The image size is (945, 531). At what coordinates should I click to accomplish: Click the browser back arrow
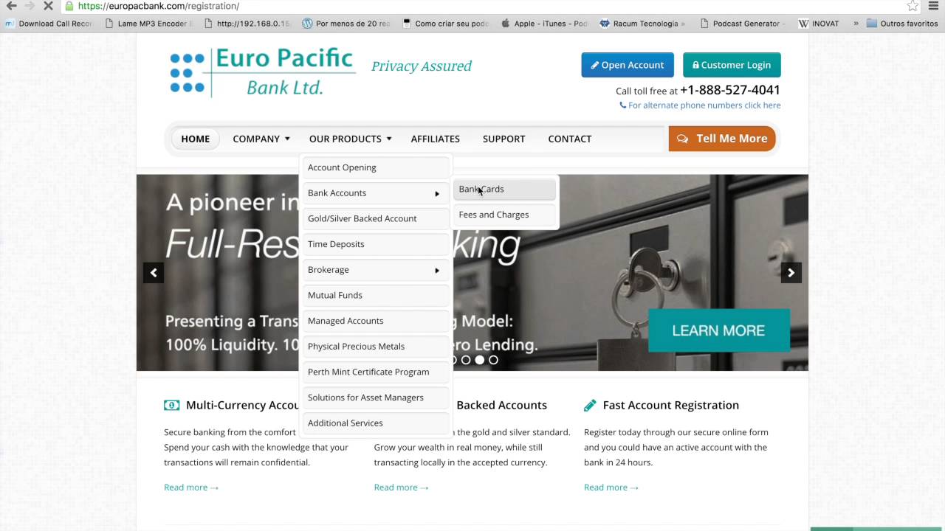tap(11, 6)
